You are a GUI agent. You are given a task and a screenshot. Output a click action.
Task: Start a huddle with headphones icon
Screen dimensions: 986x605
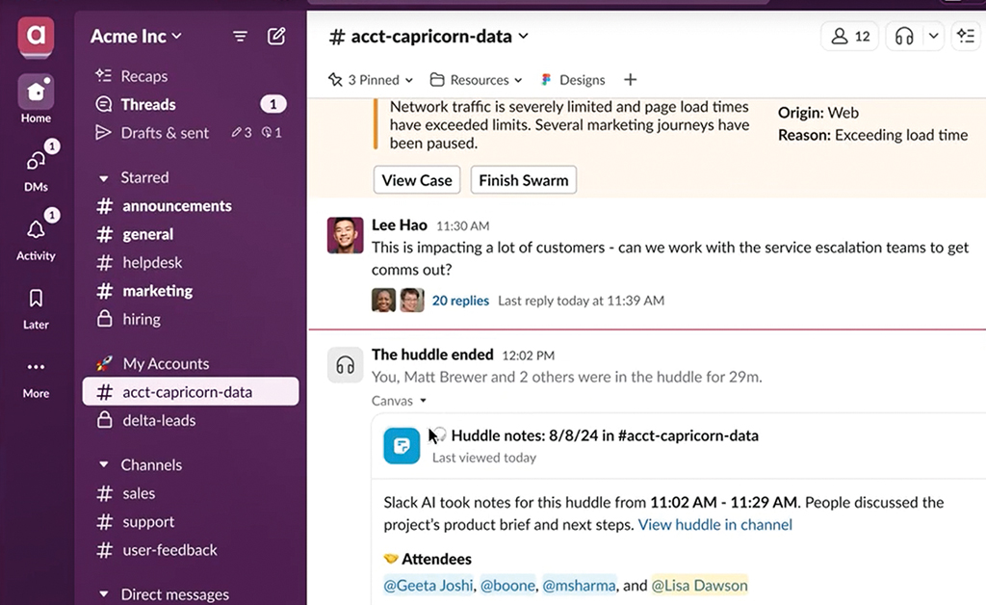point(903,37)
